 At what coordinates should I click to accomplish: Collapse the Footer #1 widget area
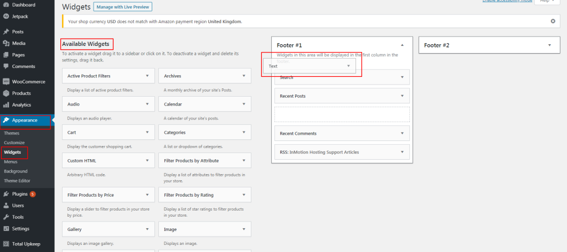pos(403,45)
